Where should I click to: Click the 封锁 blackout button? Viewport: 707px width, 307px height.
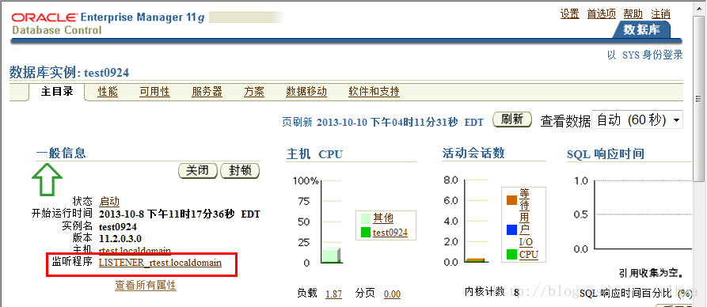(241, 170)
